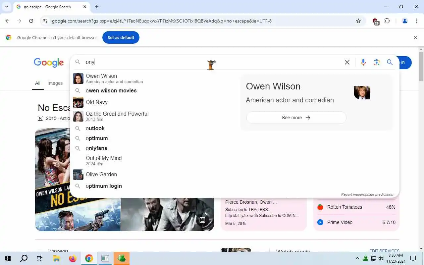Launch Firefox from taskbar
The image size is (424, 265).
pos(73,258)
